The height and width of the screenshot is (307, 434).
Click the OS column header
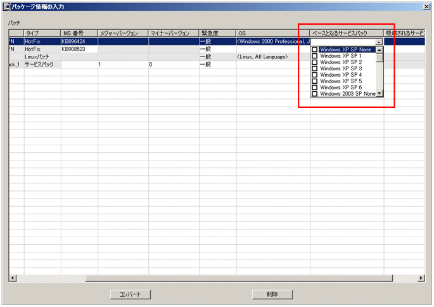click(x=273, y=33)
